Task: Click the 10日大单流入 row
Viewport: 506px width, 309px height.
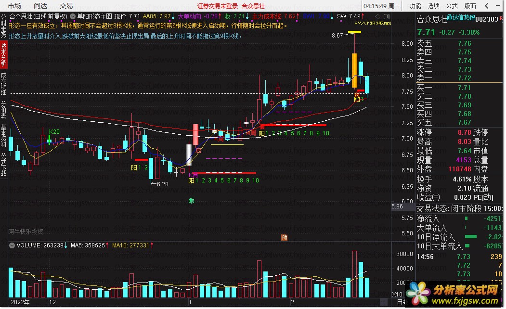Action: click(x=460, y=246)
